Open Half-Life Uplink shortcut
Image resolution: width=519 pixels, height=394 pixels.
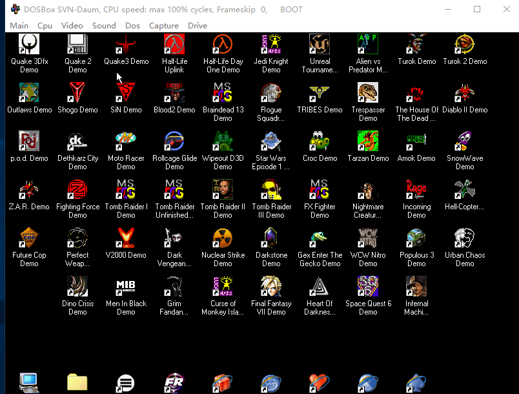point(174,44)
